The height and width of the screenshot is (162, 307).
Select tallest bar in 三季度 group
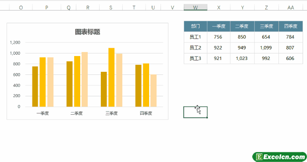(x=111, y=77)
